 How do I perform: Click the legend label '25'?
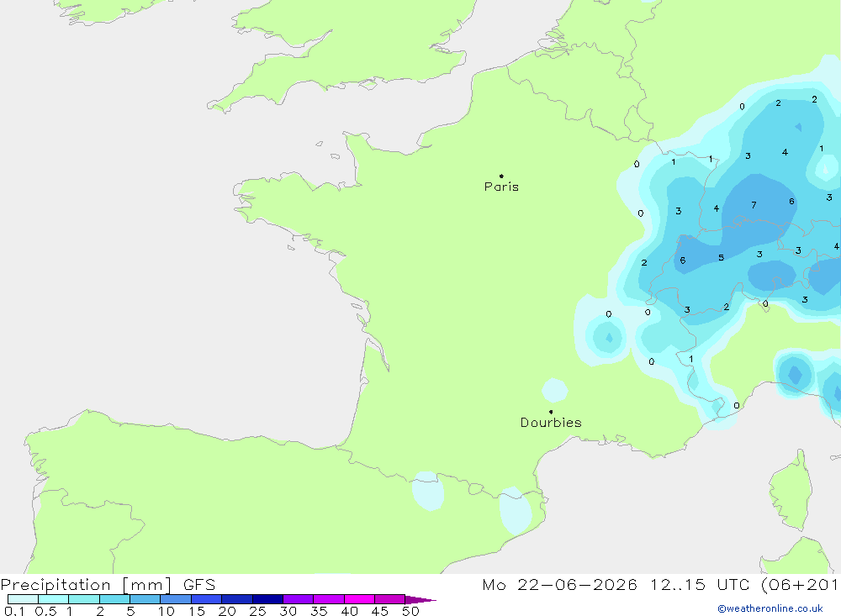257,611
